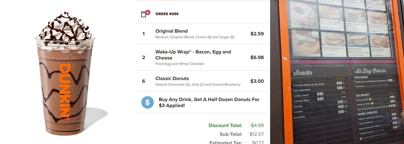Click the quantity 2 beside Wake-Up Wrap
Viewport: 404px width, 144px height.
[143, 57]
